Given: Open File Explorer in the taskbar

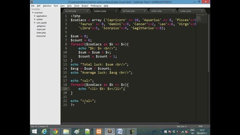Looking at the screenshot, I should (x=66, y=132).
